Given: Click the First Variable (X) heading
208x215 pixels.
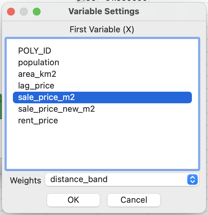Looking at the screenshot, I should pyautogui.click(x=102, y=29).
